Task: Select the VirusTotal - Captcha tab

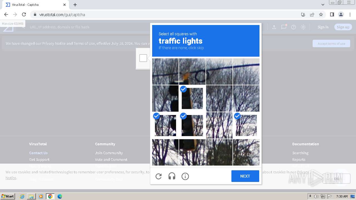Action: [x=36, y=5]
